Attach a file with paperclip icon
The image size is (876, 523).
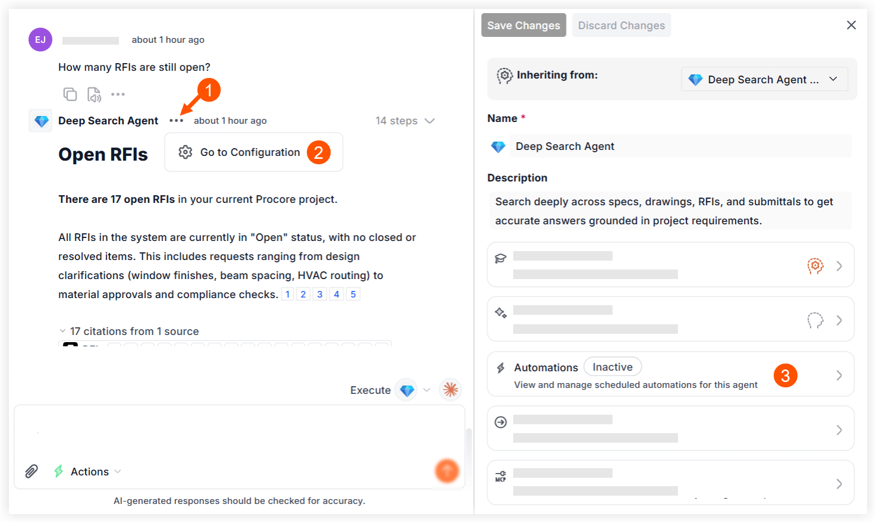[32, 471]
